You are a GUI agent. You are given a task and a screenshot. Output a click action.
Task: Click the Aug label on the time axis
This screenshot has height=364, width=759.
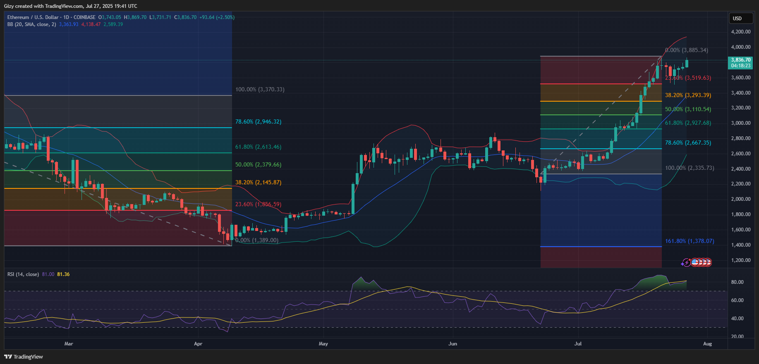(x=707, y=344)
